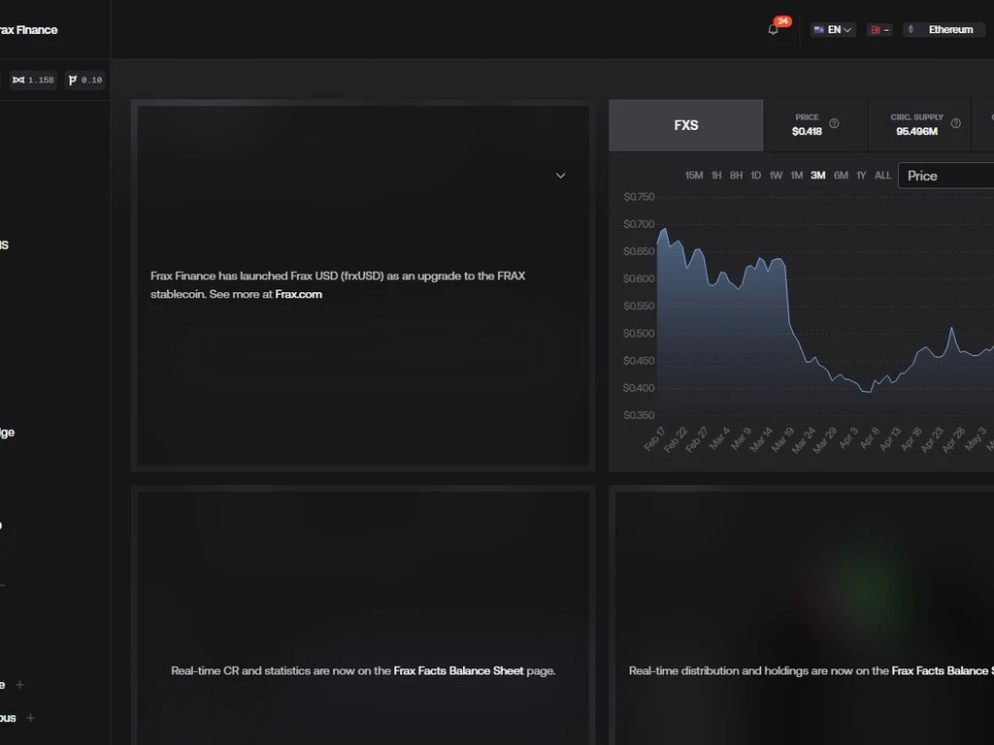Viewport: 994px width, 745px height.
Task: Select the FXS token tab
Action: pyautogui.click(x=686, y=125)
